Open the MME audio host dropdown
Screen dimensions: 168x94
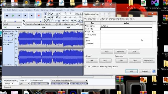click(13, 24)
